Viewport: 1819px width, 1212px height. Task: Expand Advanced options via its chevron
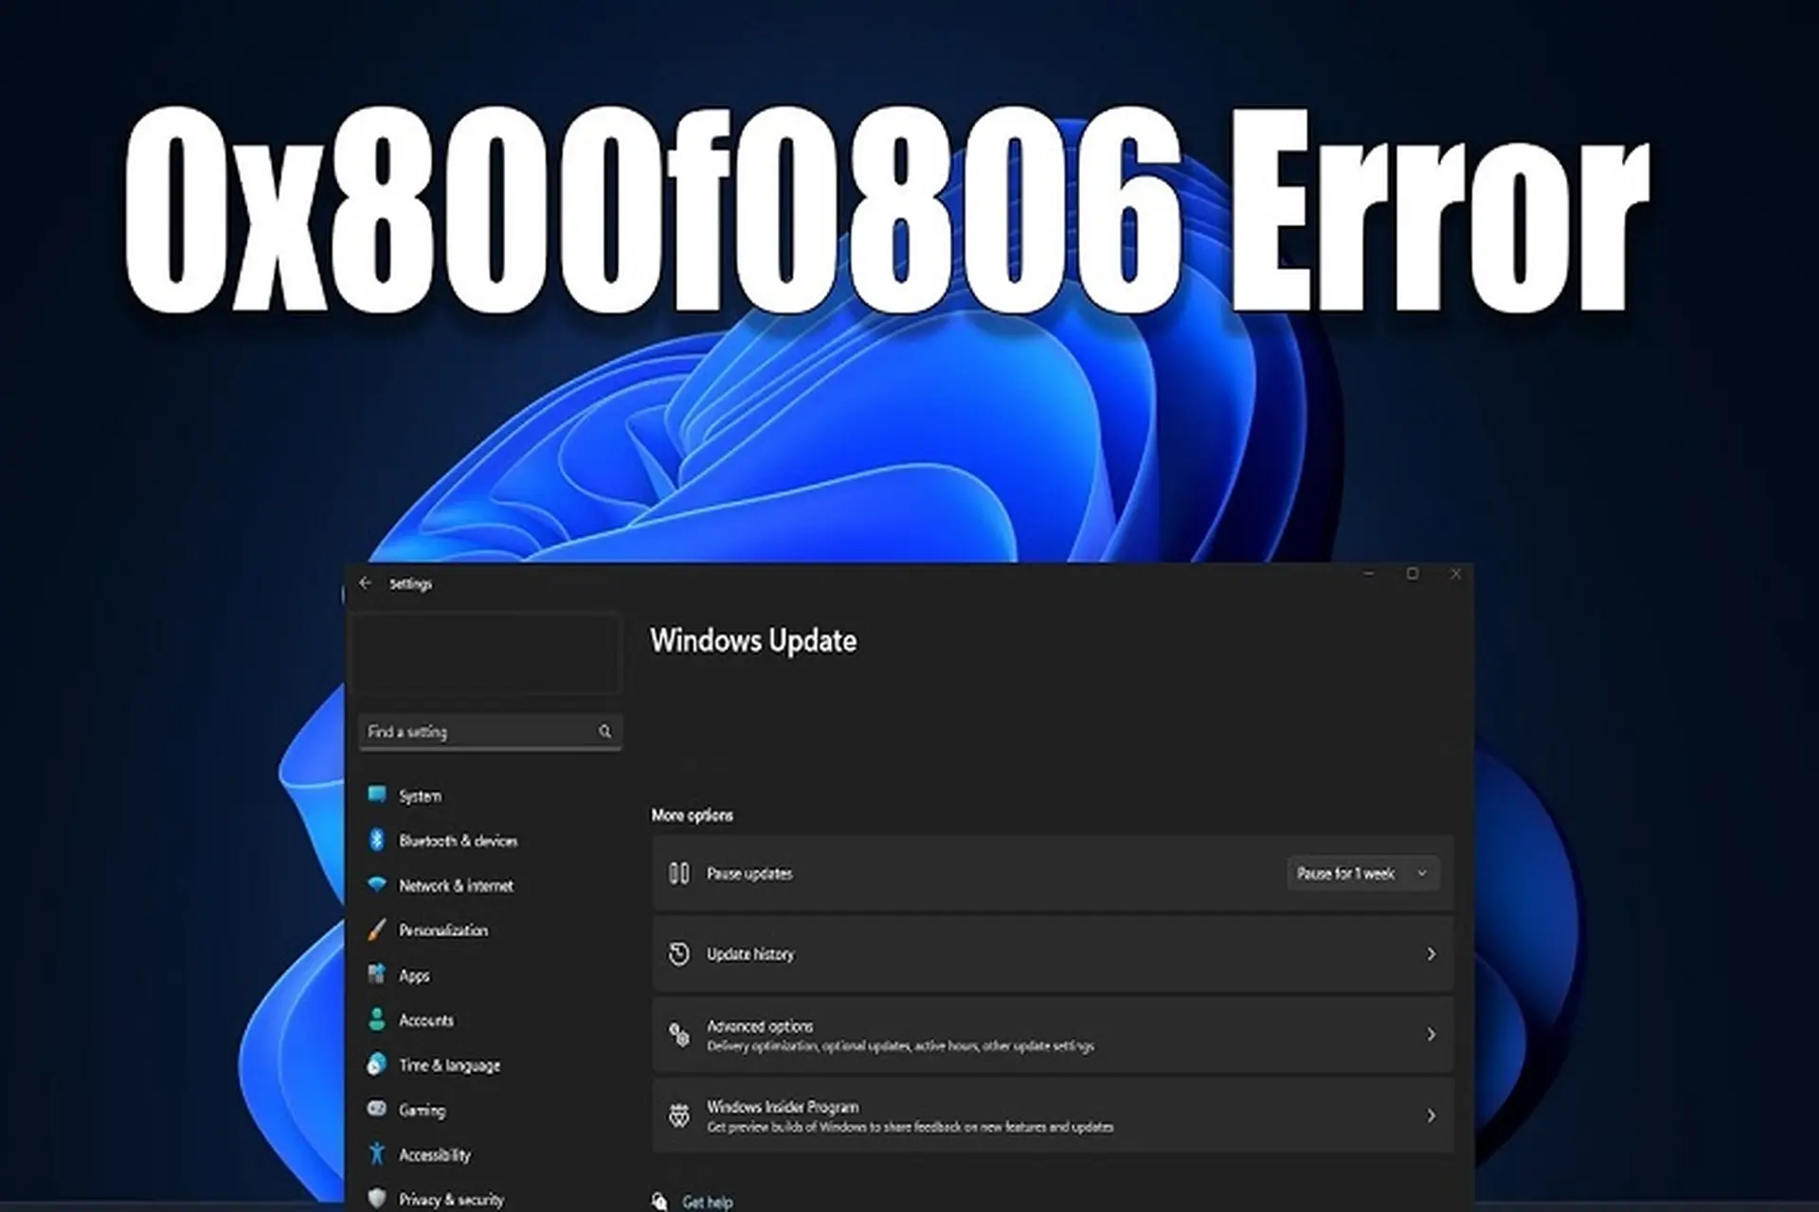1430,1035
